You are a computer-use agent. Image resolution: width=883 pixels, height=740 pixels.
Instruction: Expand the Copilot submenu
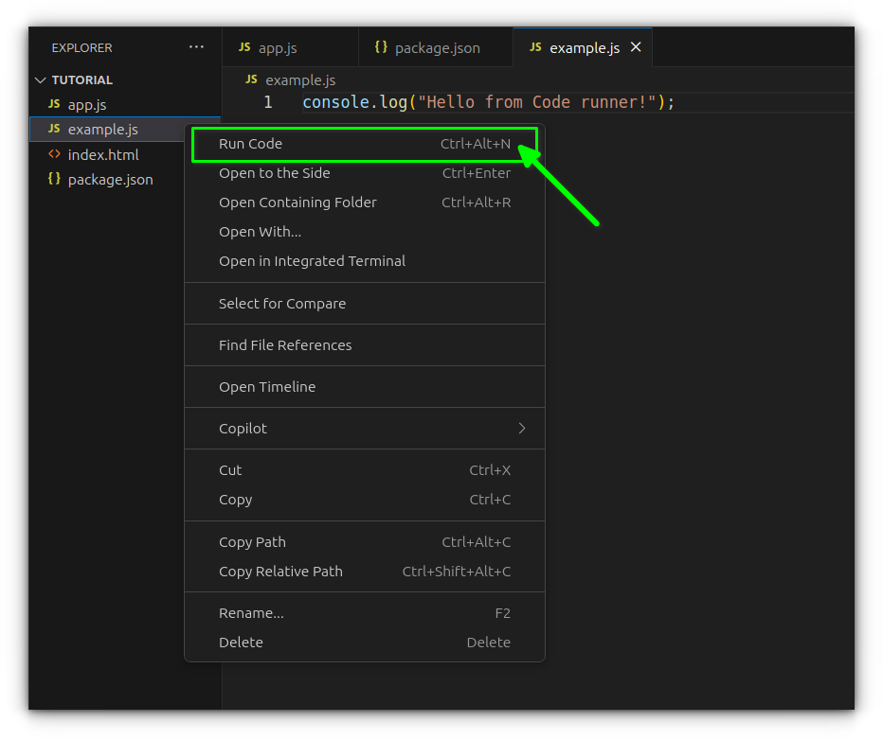[x=364, y=429]
